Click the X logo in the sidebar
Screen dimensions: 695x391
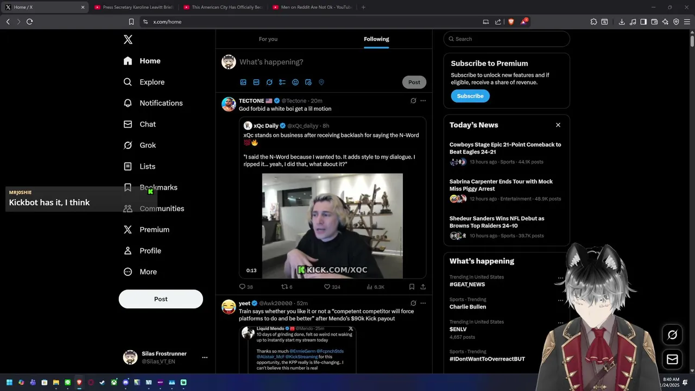128,40
